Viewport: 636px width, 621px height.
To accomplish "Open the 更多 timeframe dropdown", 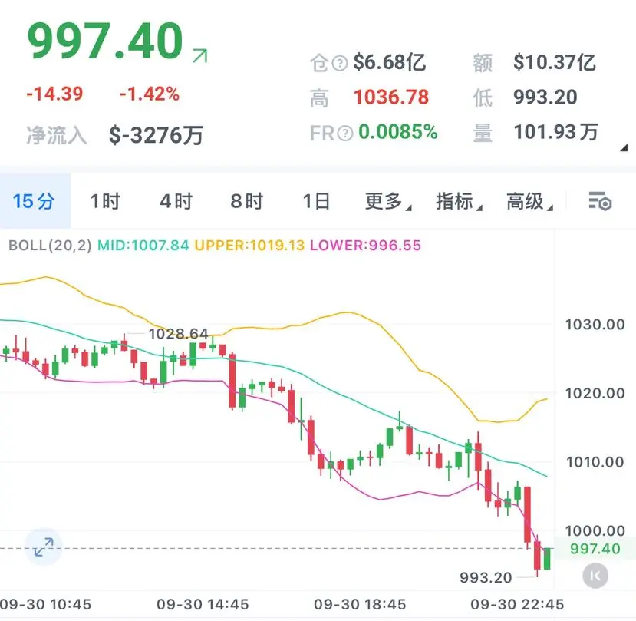I will coord(388,201).
